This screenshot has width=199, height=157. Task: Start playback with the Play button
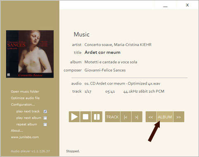pos(74,117)
